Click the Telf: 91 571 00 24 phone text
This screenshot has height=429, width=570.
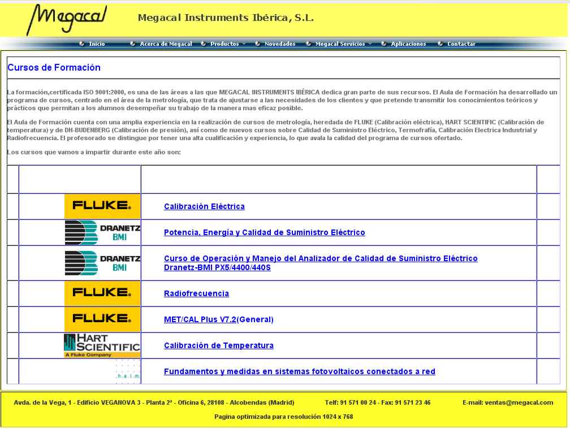351,402
